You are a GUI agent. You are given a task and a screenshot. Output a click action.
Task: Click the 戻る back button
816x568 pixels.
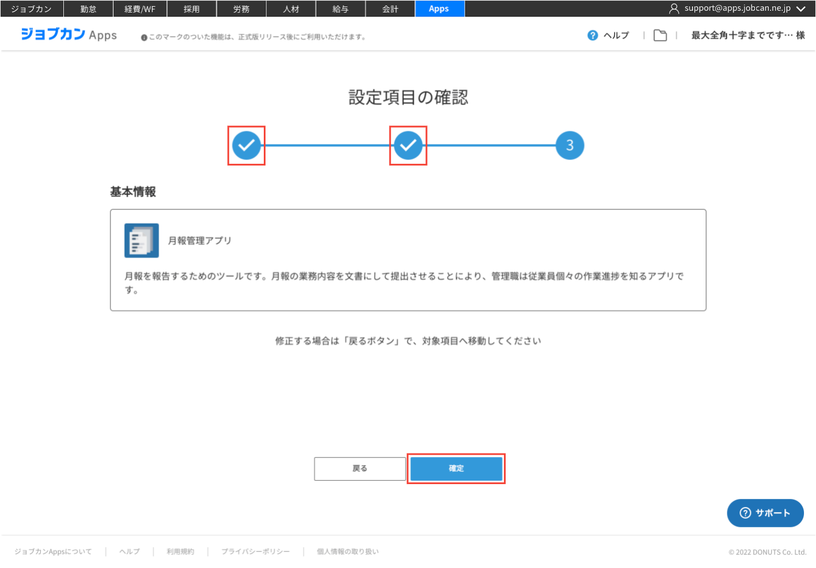tap(360, 469)
